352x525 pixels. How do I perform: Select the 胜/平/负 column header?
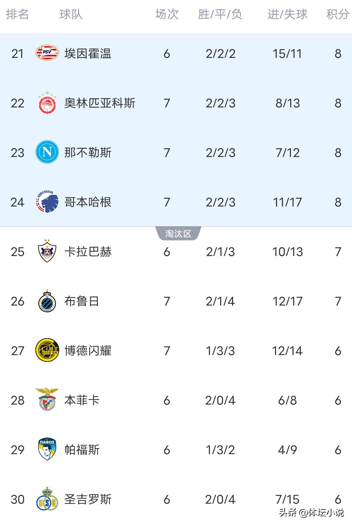coord(220,15)
